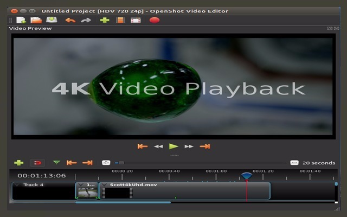Redo the last undone action
The width and height of the screenshot is (347, 217).
click(86, 20)
